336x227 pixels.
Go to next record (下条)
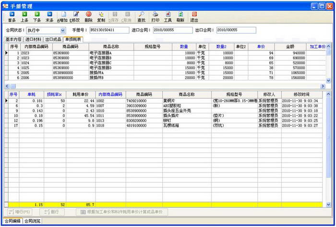pos(37,17)
